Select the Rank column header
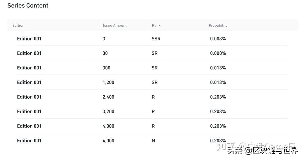This screenshot has width=303, height=159. (156, 25)
